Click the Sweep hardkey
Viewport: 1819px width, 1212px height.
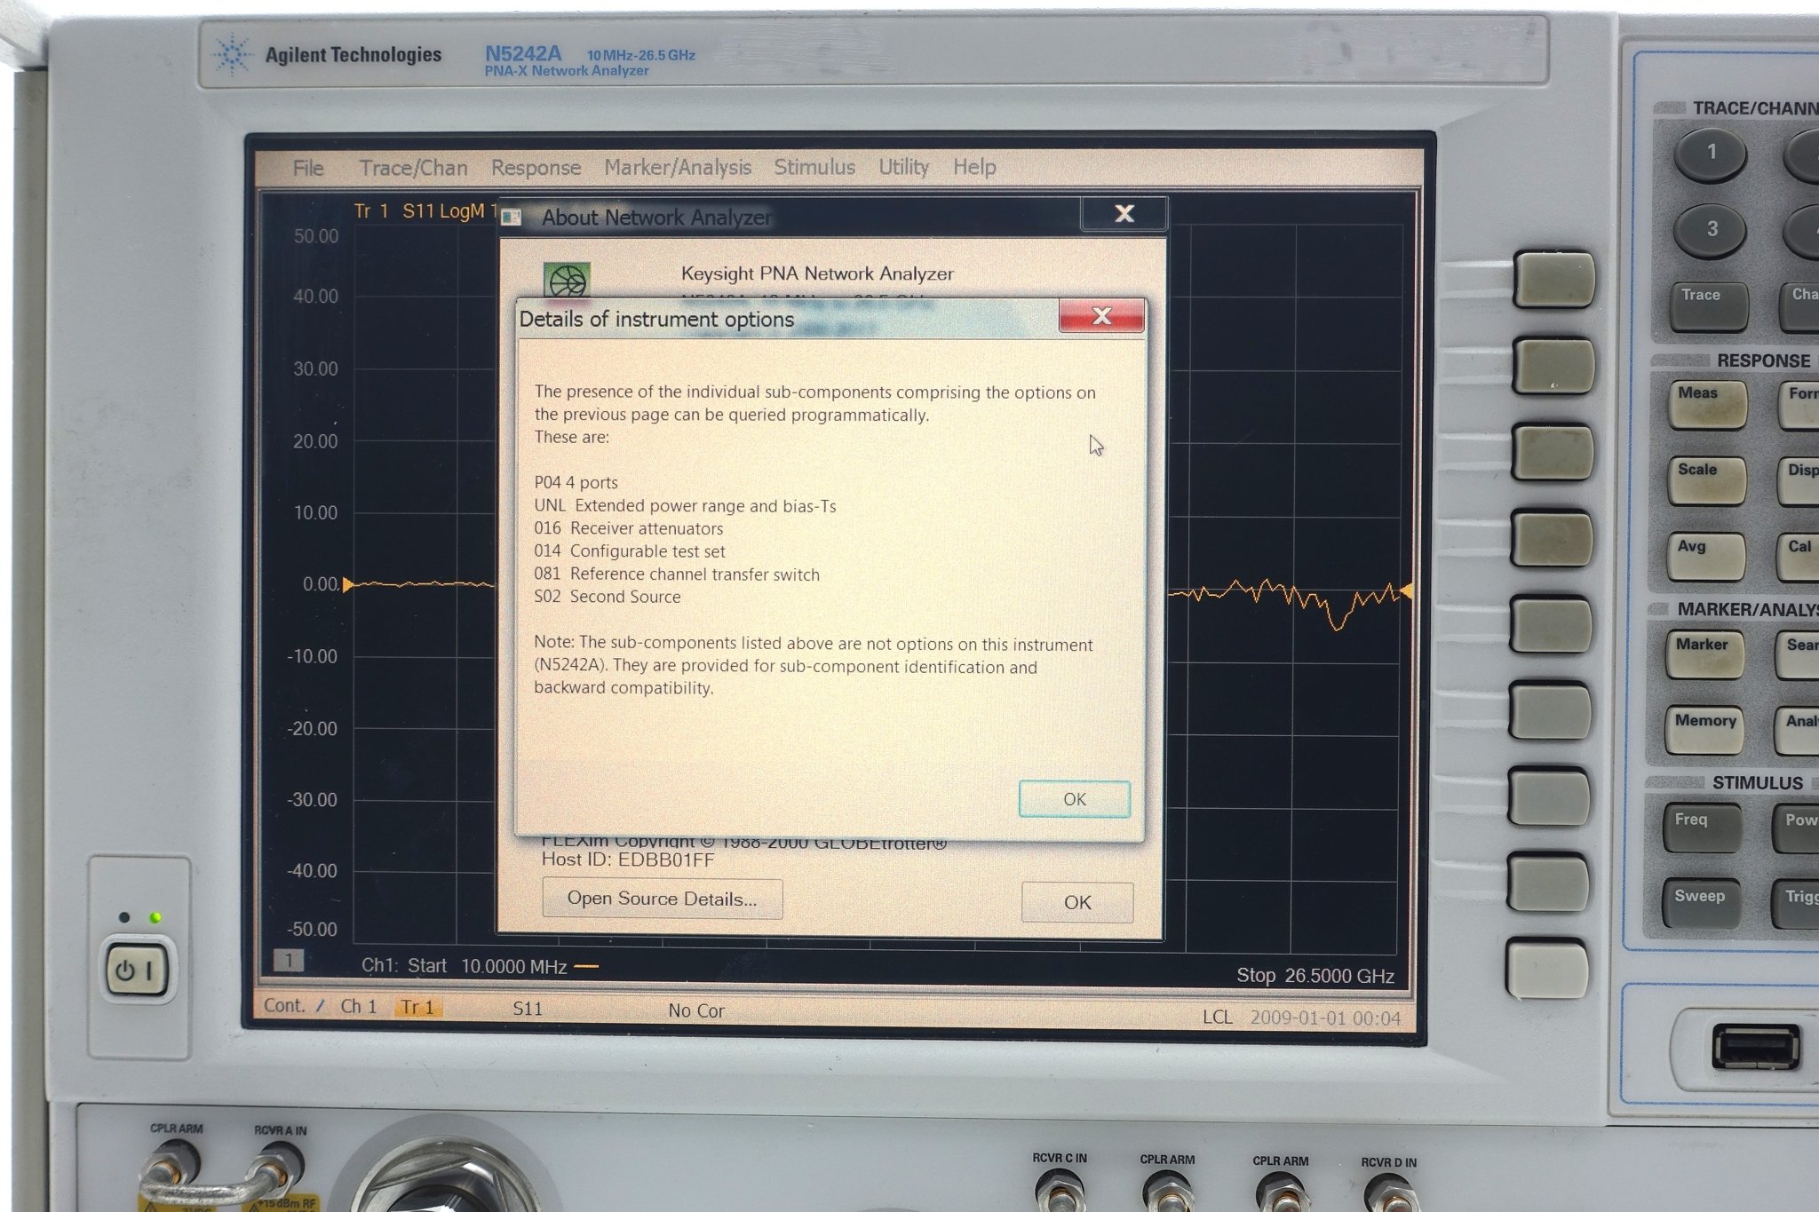coord(1701,904)
